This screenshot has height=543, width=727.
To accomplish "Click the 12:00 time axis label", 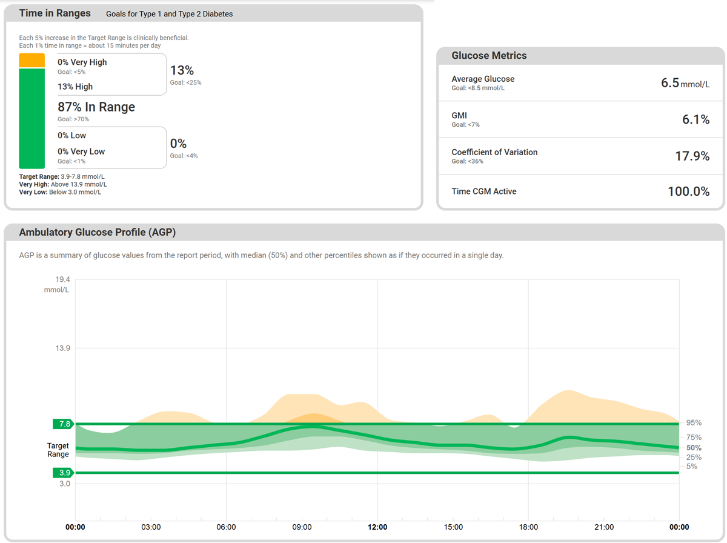I will (377, 527).
